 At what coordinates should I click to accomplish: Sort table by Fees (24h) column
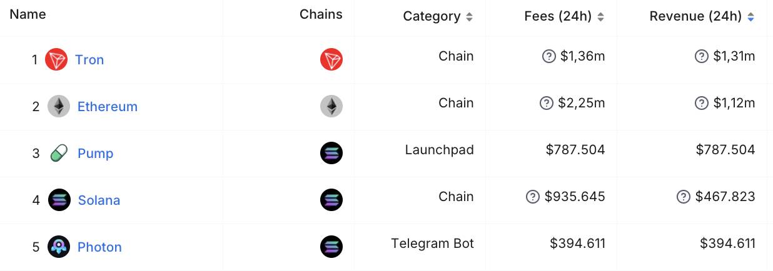coord(564,17)
